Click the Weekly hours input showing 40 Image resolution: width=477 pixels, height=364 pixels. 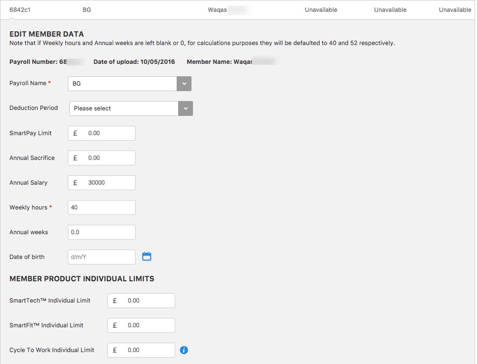[x=101, y=207]
